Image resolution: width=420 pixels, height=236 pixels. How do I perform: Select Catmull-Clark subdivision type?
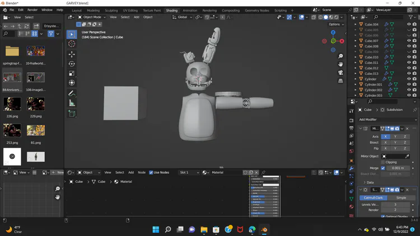(x=373, y=198)
